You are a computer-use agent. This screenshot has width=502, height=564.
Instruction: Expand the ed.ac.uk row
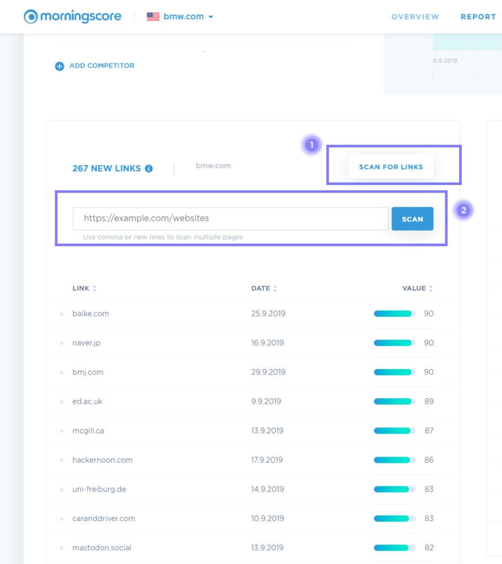coord(62,402)
